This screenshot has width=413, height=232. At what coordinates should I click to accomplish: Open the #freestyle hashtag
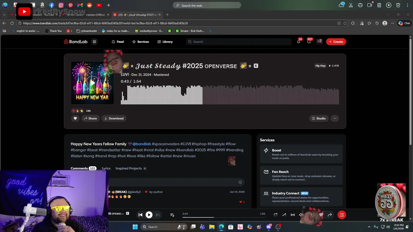[216, 144]
